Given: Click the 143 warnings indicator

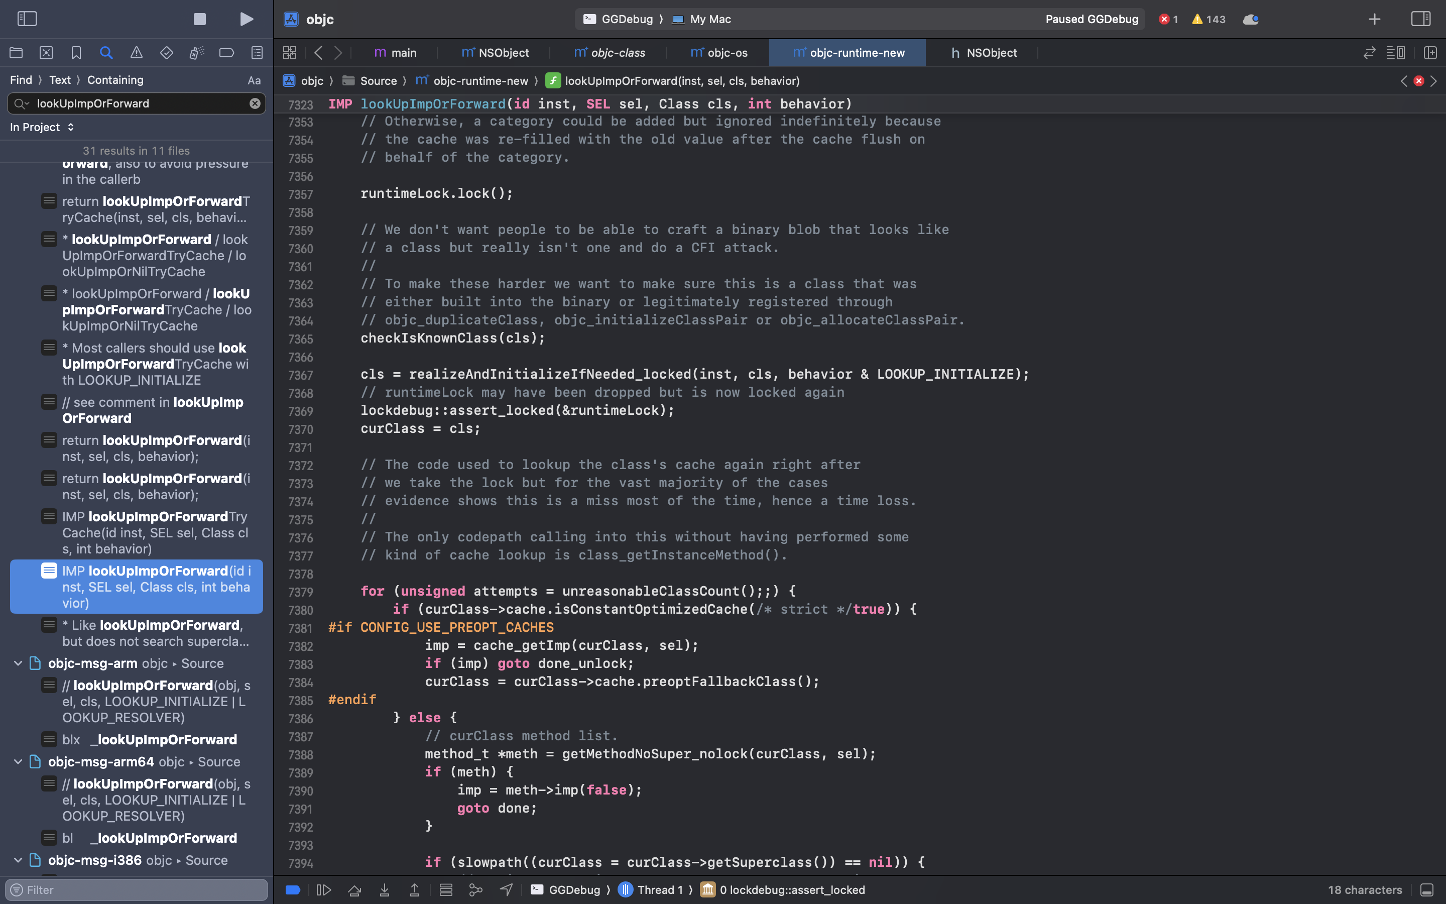Looking at the screenshot, I should (x=1209, y=19).
